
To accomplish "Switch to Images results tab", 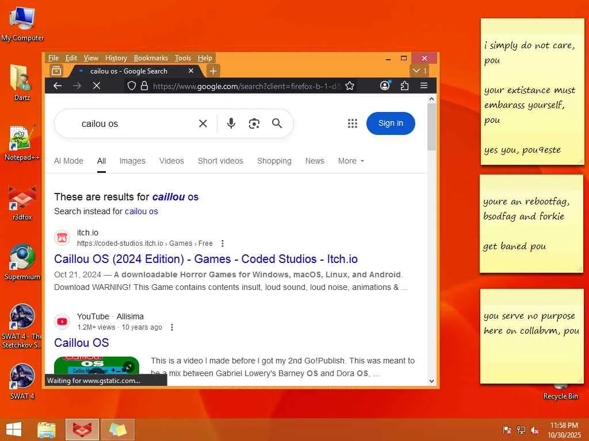I will click(132, 161).
